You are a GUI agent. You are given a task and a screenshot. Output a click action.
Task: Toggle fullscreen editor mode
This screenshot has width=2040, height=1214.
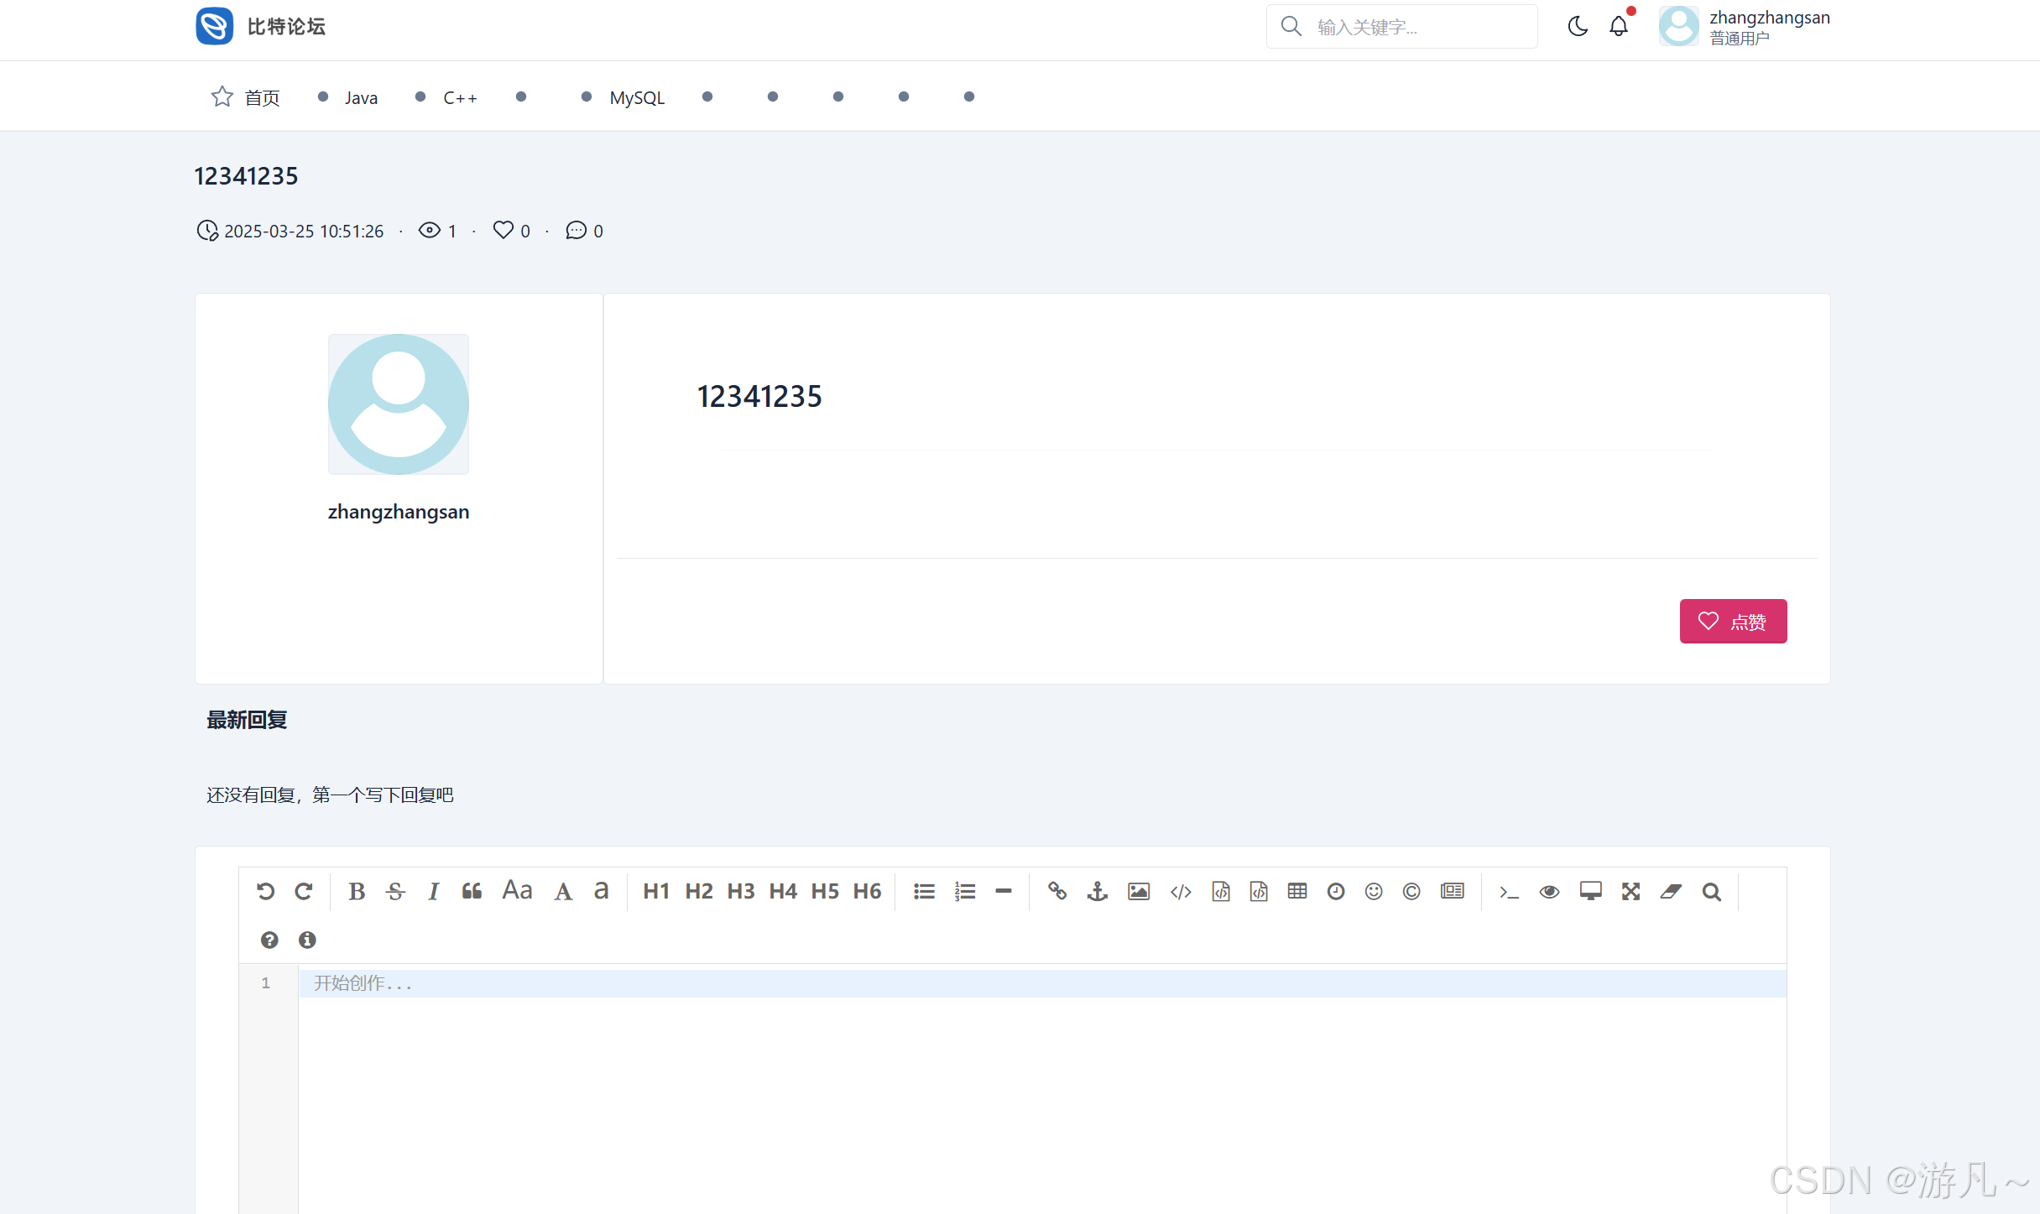tap(1630, 891)
